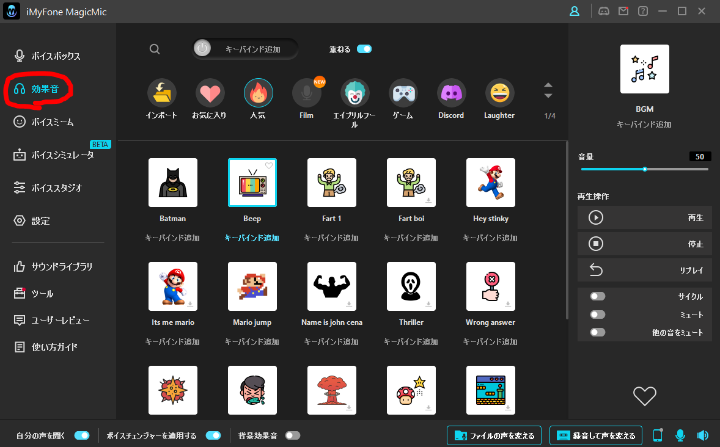Select the お気に入り heart category
The image size is (720, 447).
click(210, 93)
